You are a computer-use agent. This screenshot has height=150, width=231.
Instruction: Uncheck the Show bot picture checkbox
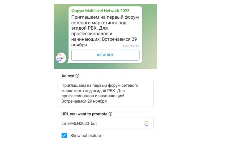pyautogui.click(x=64, y=136)
